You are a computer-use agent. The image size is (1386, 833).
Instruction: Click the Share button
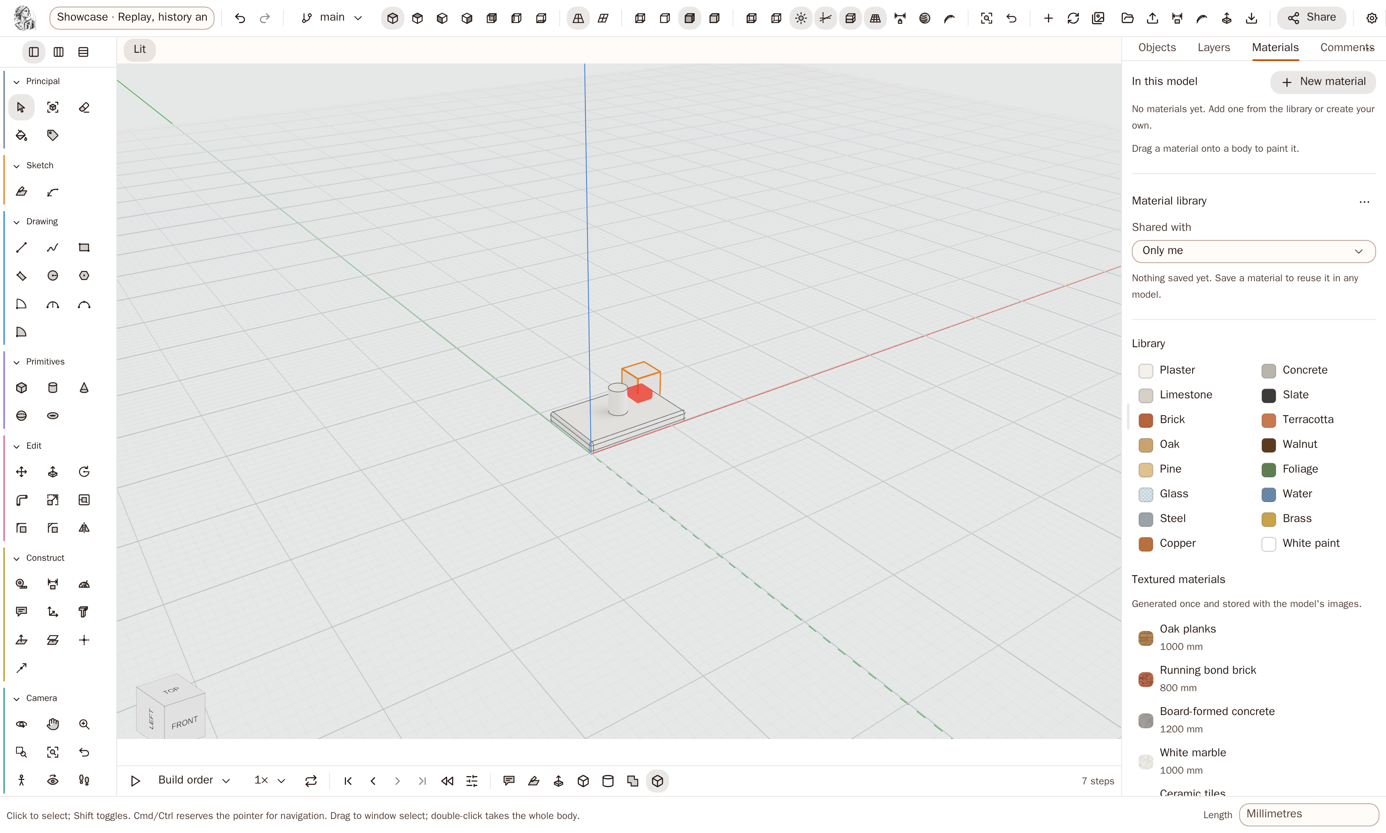tap(1311, 18)
